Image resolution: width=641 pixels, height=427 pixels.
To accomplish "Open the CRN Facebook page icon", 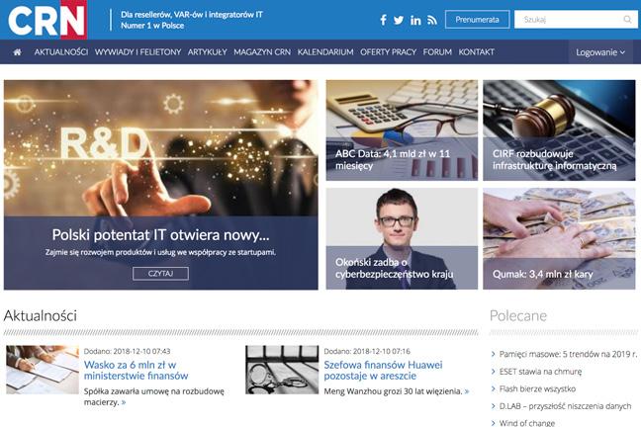I will click(x=383, y=20).
